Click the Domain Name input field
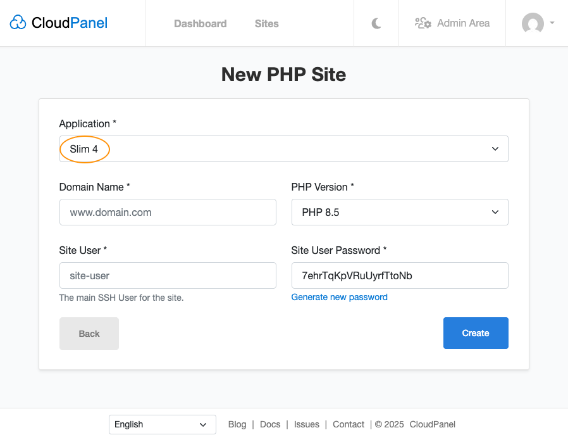Viewport: 568px width, 435px height. pos(167,211)
